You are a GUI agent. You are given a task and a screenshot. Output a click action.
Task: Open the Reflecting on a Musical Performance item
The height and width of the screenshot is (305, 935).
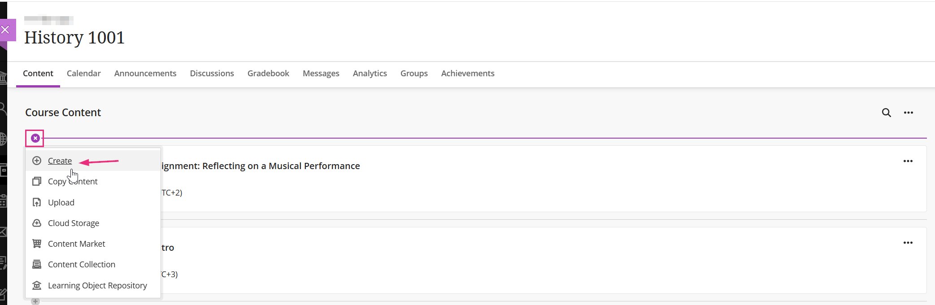tap(261, 166)
